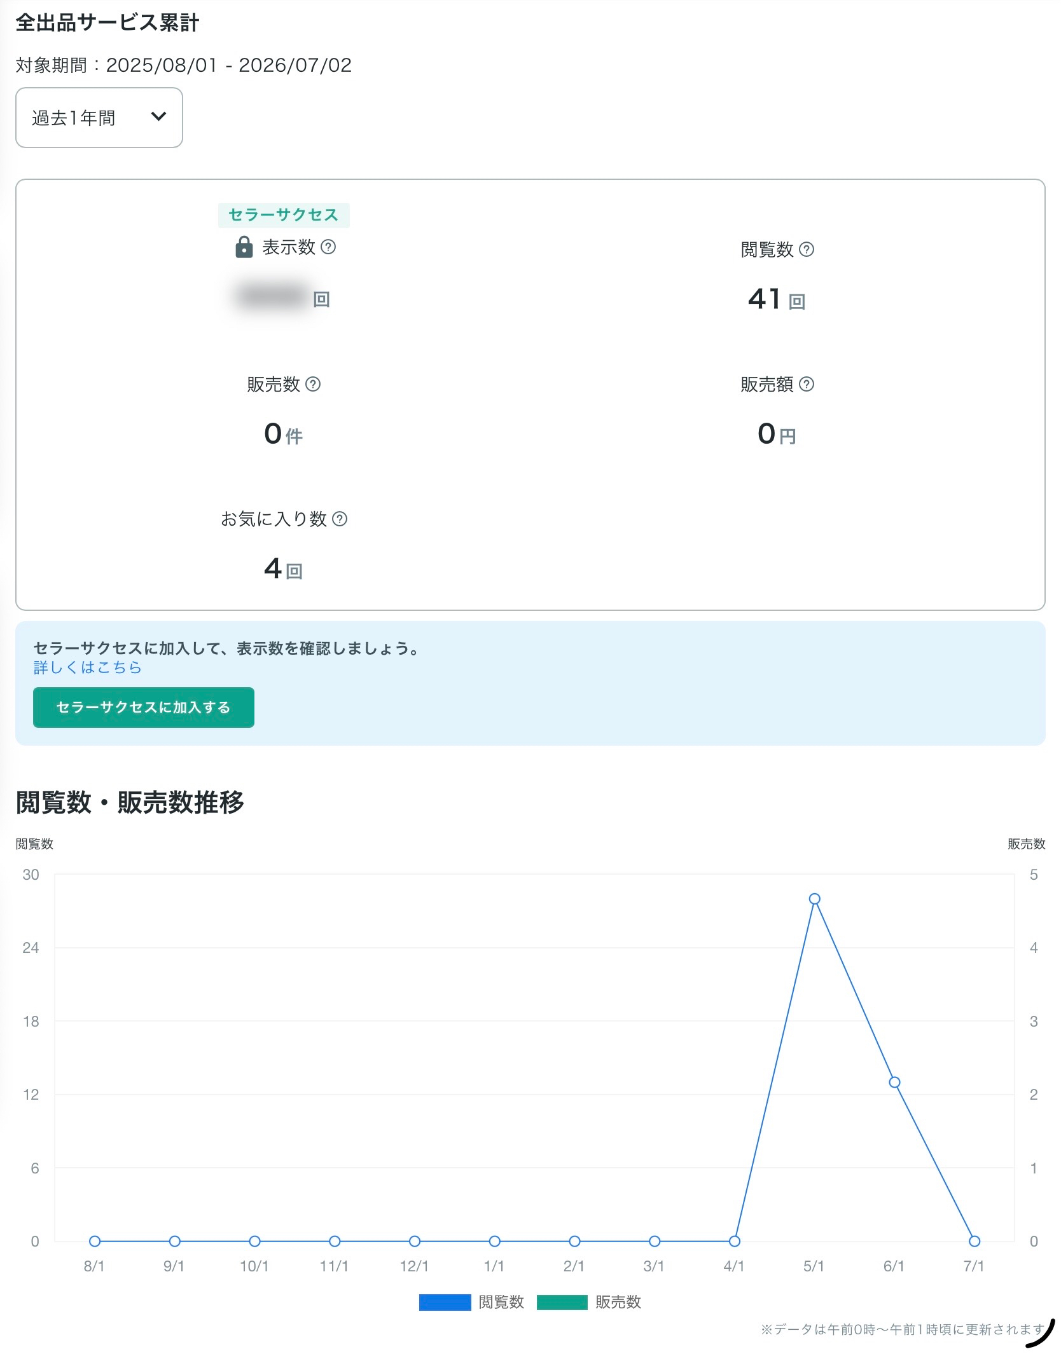
Task: Click the セラーサクセスに加入する button
Action: pos(144,707)
